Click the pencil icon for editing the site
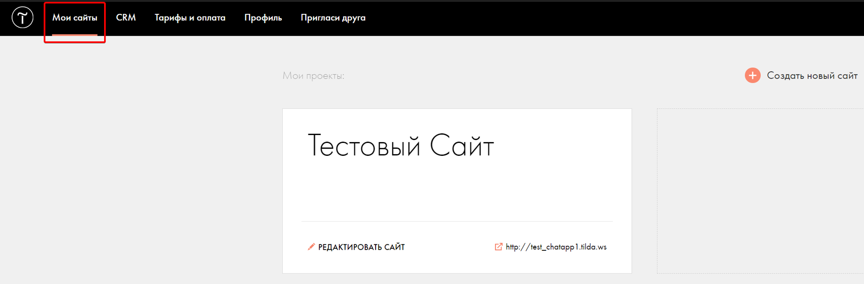 pos(311,247)
